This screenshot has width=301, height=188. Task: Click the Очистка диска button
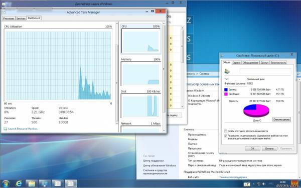pyautogui.click(x=281, y=119)
